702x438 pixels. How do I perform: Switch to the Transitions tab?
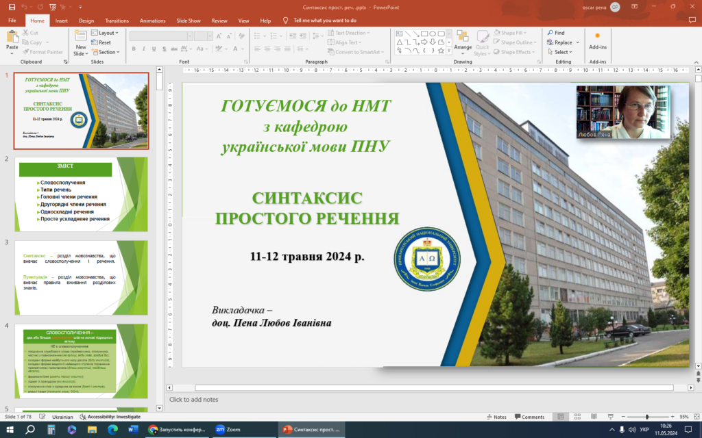point(117,21)
